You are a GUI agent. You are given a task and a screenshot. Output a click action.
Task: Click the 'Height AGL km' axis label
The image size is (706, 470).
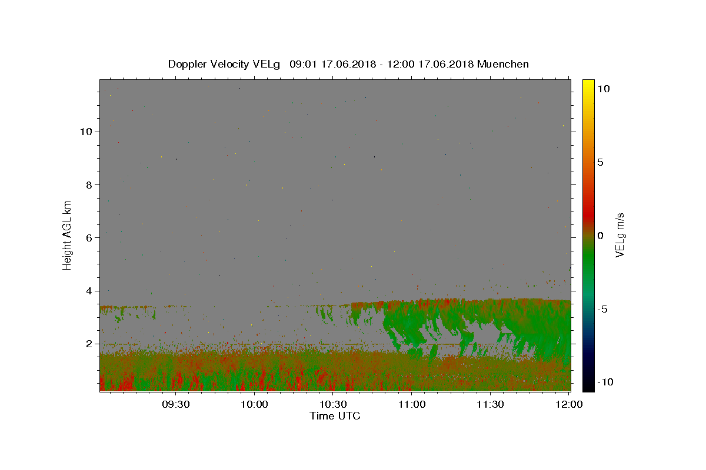coord(68,235)
